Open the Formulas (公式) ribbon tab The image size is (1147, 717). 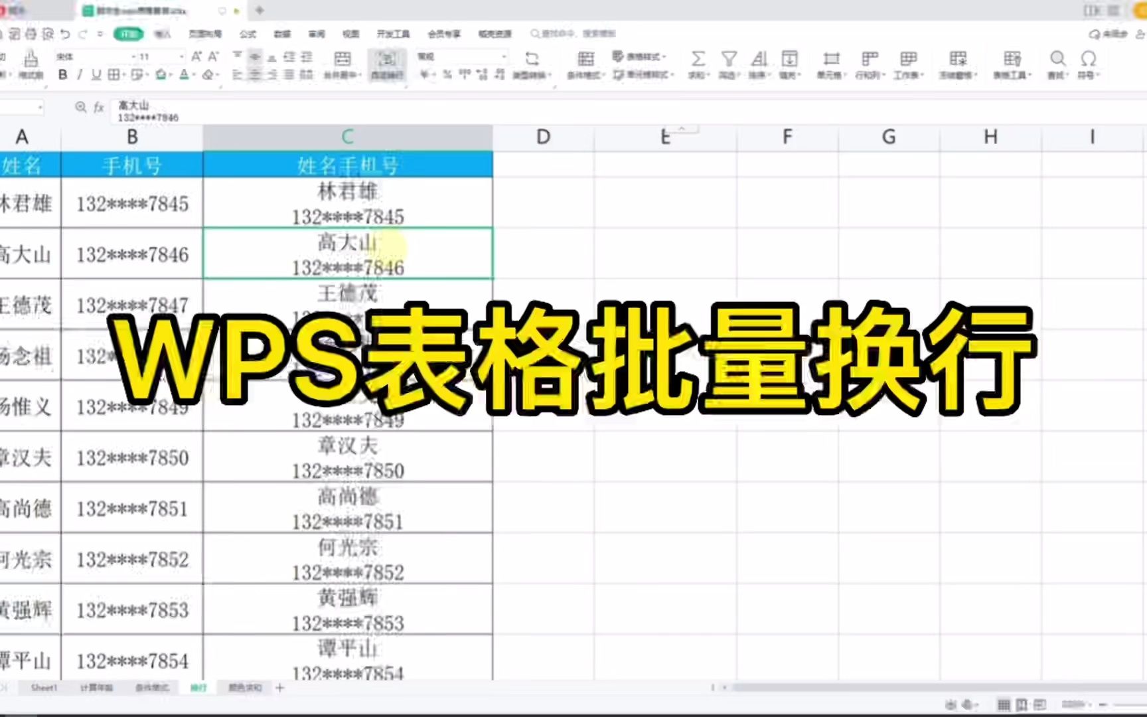point(248,34)
